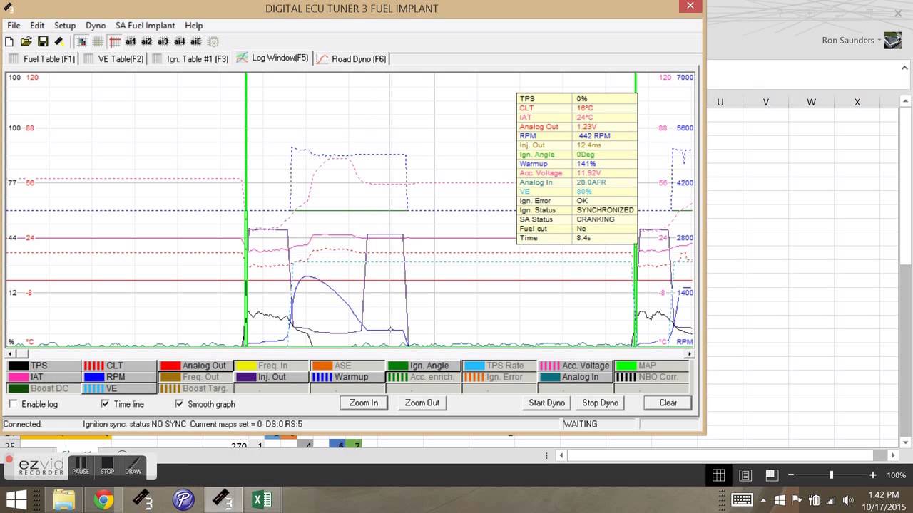Image resolution: width=913 pixels, height=513 pixels.
Task: Click the log graph scrollbar right arrow
Action: pos(689,353)
